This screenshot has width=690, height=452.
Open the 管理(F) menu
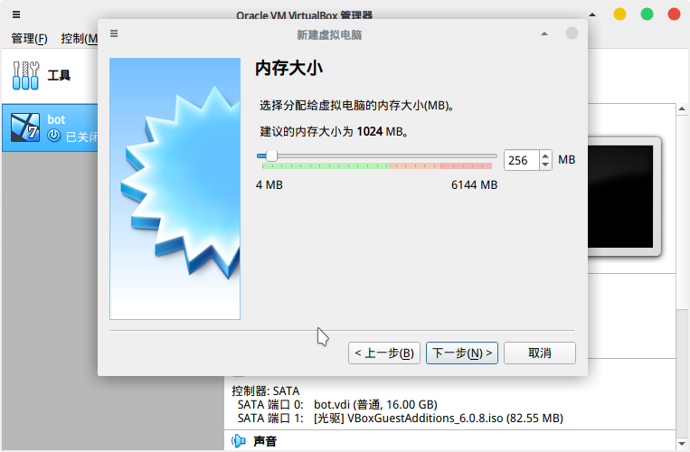click(x=29, y=39)
